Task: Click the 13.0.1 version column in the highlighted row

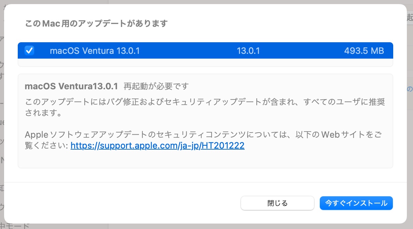Action: [x=248, y=51]
